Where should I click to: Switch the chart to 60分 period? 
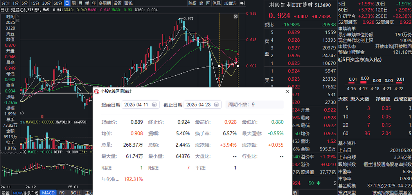point(58,3)
